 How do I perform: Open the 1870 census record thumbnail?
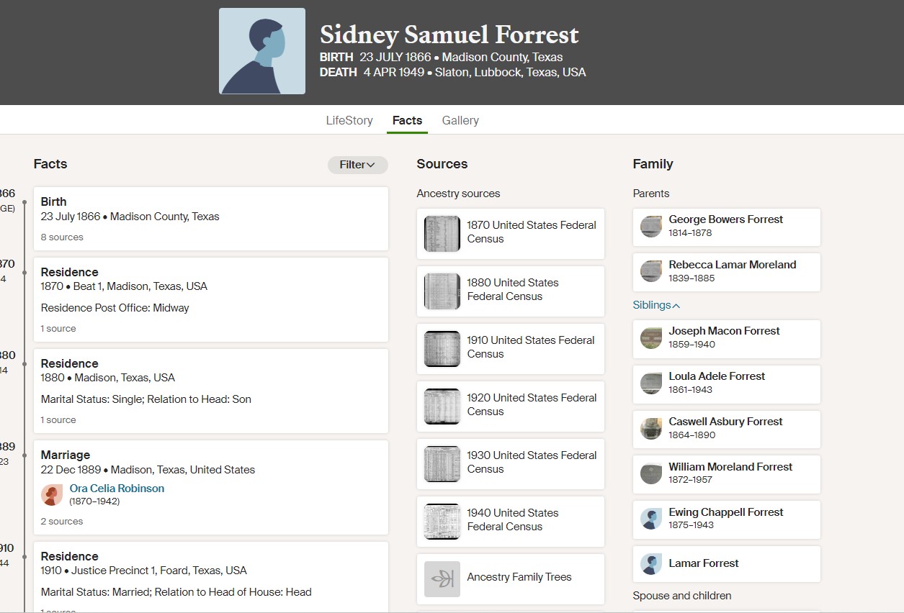click(442, 234)
